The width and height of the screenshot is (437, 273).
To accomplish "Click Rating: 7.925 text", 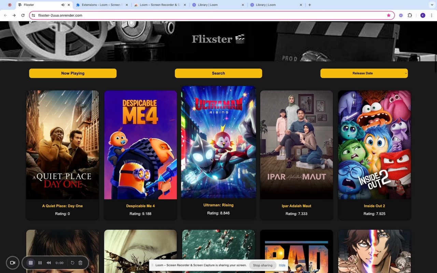I will tap(375, 214).
